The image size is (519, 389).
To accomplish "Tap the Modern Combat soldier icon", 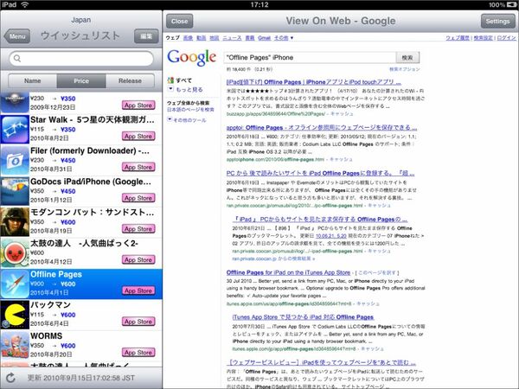I will click(15, 222).
